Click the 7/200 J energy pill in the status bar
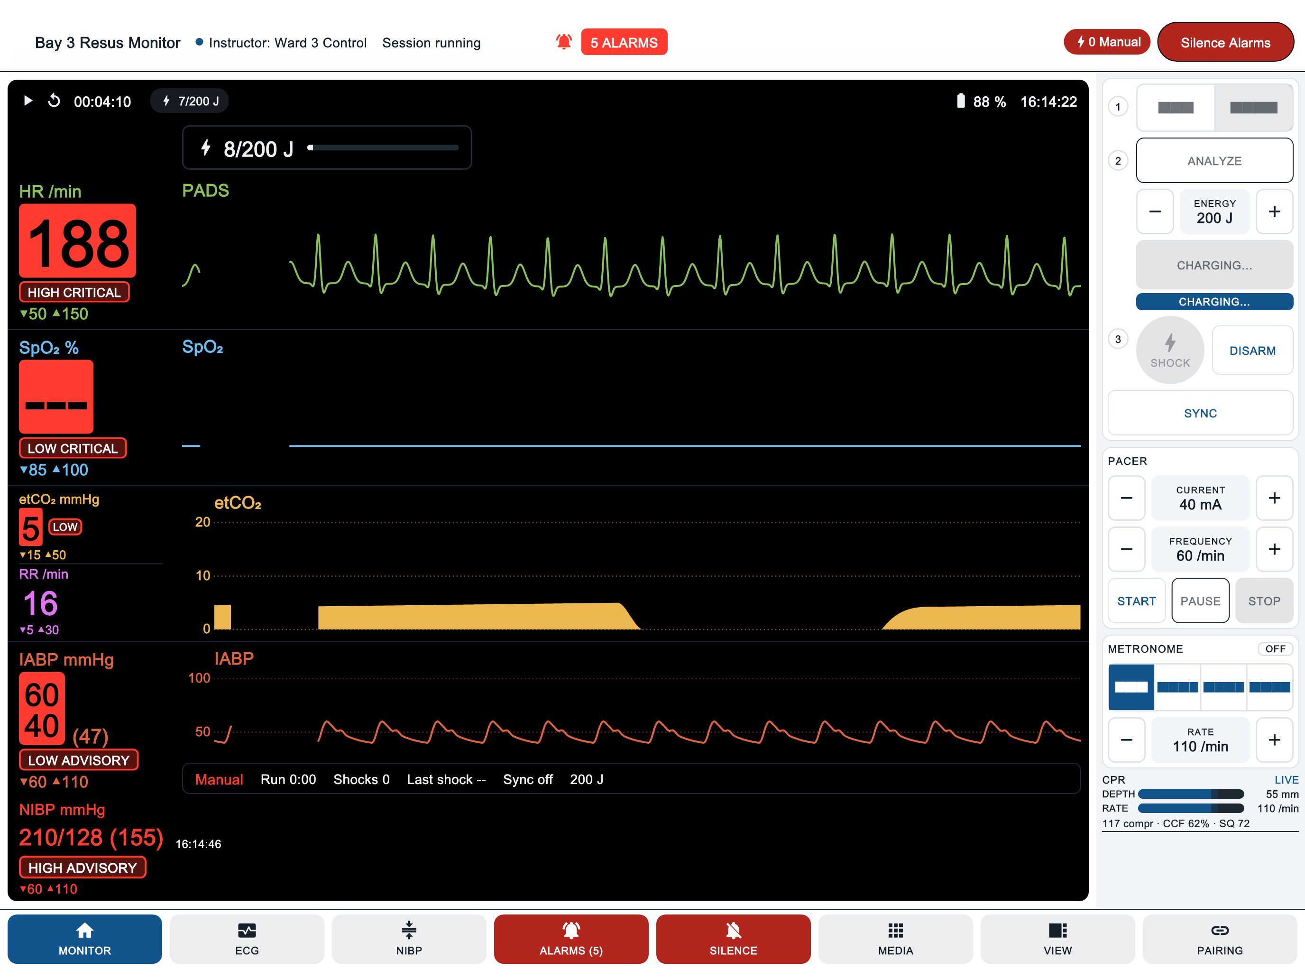The image size is (1305, 979). [x=189, y=101]
